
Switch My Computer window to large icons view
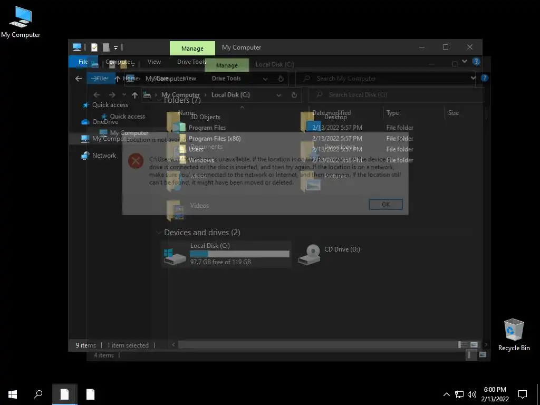tap(474, 344)
